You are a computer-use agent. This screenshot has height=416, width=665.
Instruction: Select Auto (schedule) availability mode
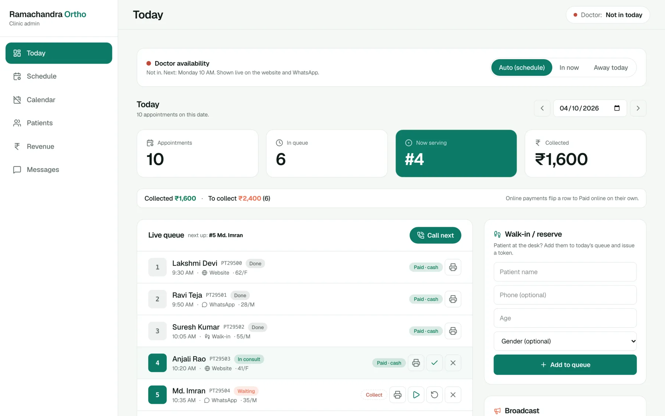(x=522, y=68)
